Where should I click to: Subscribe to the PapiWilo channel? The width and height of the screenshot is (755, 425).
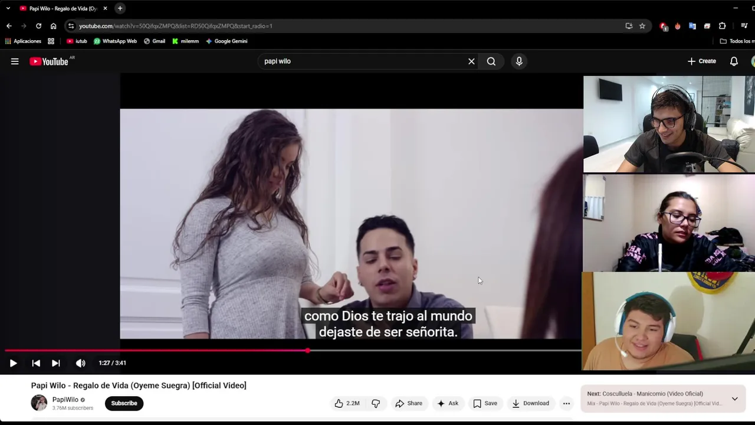click(124, 403)
